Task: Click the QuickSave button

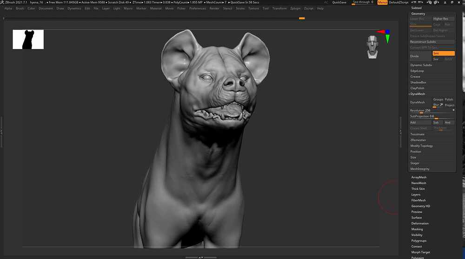Action: (339, 2)
